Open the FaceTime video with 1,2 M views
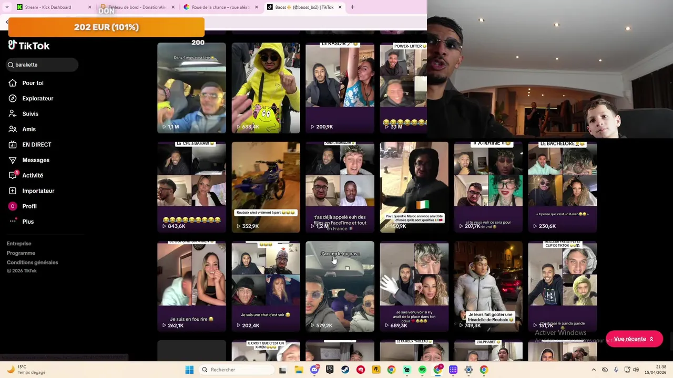 [x=340, y=187]
